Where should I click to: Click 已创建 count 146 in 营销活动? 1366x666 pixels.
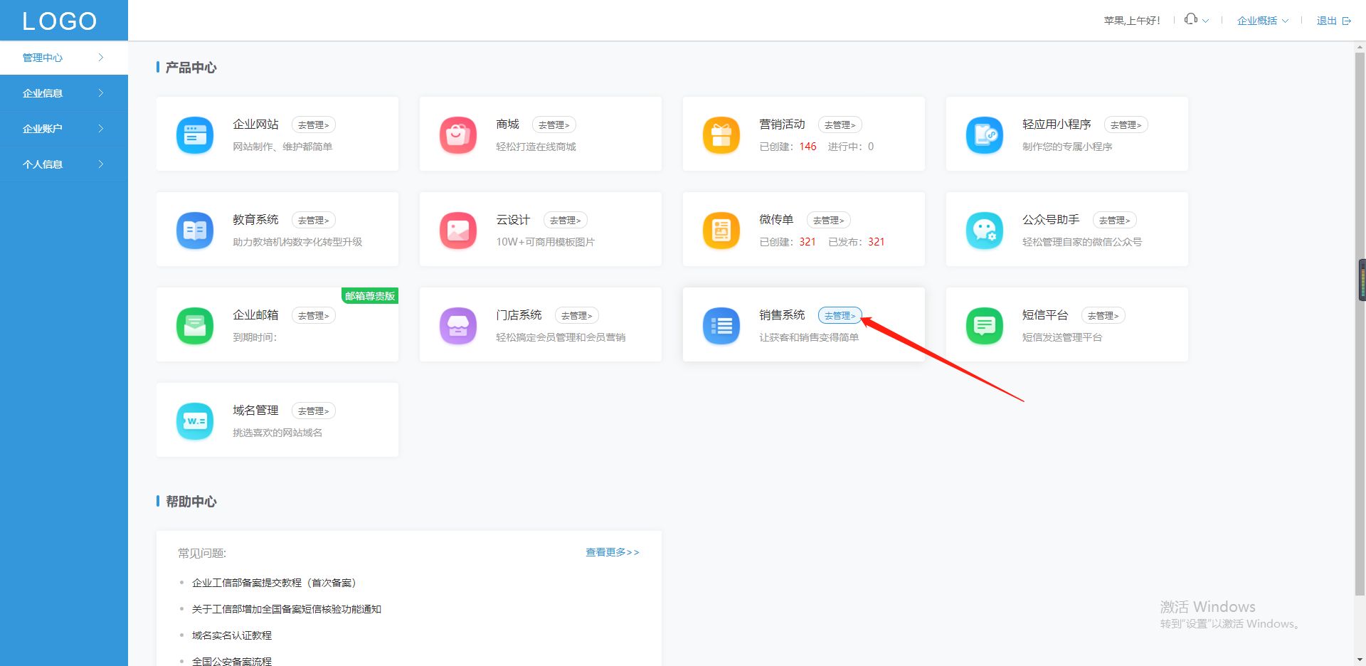[x=808, y=147]
